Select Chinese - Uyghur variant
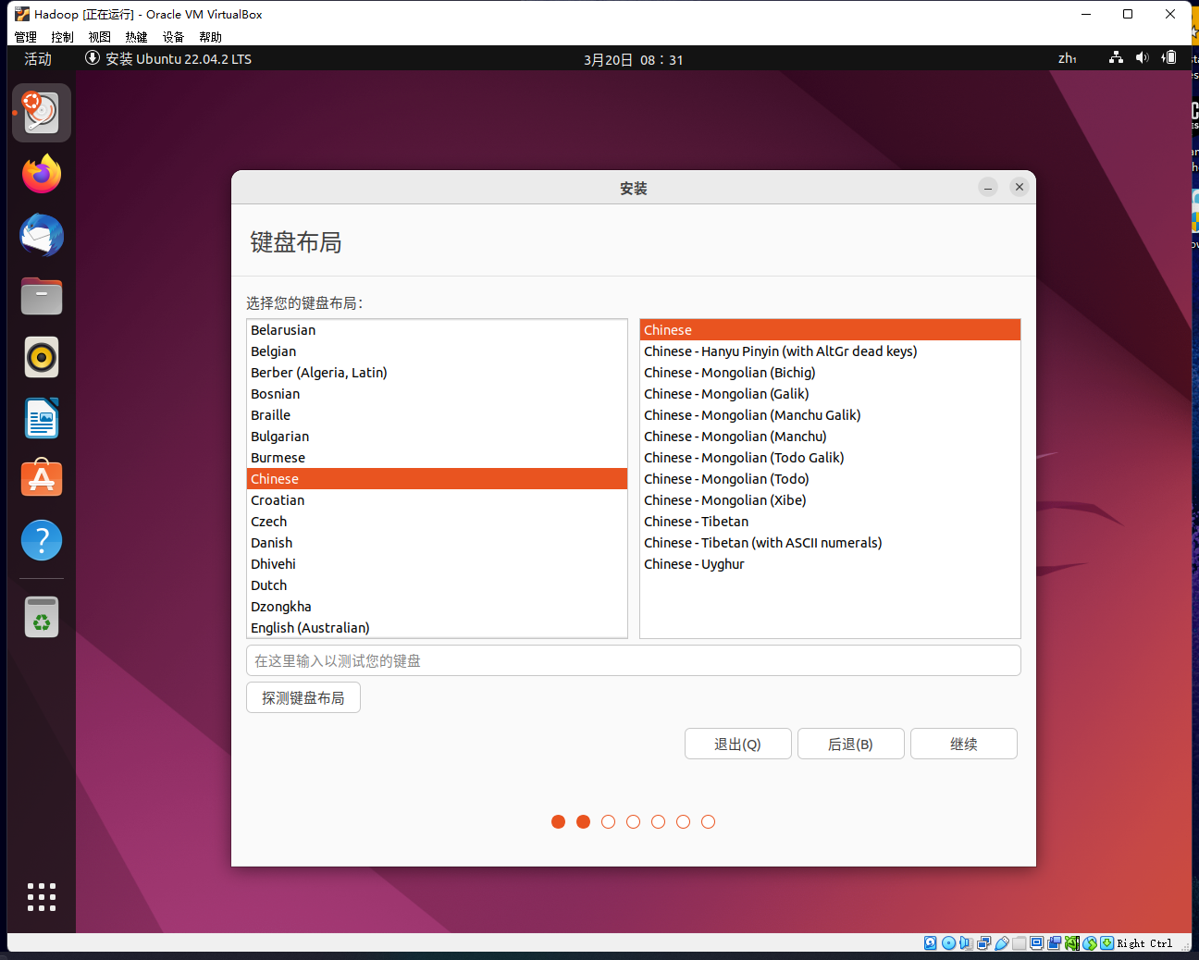Image resolution: width=1199 pixels, height=960 pixels. [830, 564]
